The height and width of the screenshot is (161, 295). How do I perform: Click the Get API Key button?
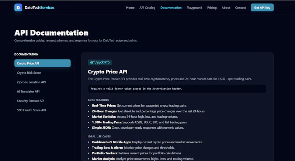coord(262,7)
